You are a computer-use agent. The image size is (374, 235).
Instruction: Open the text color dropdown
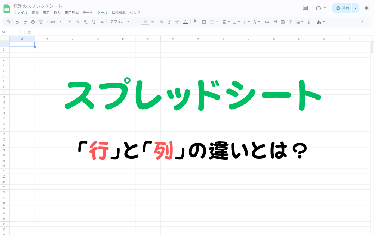pyautogui.click(x=185, y=22)
